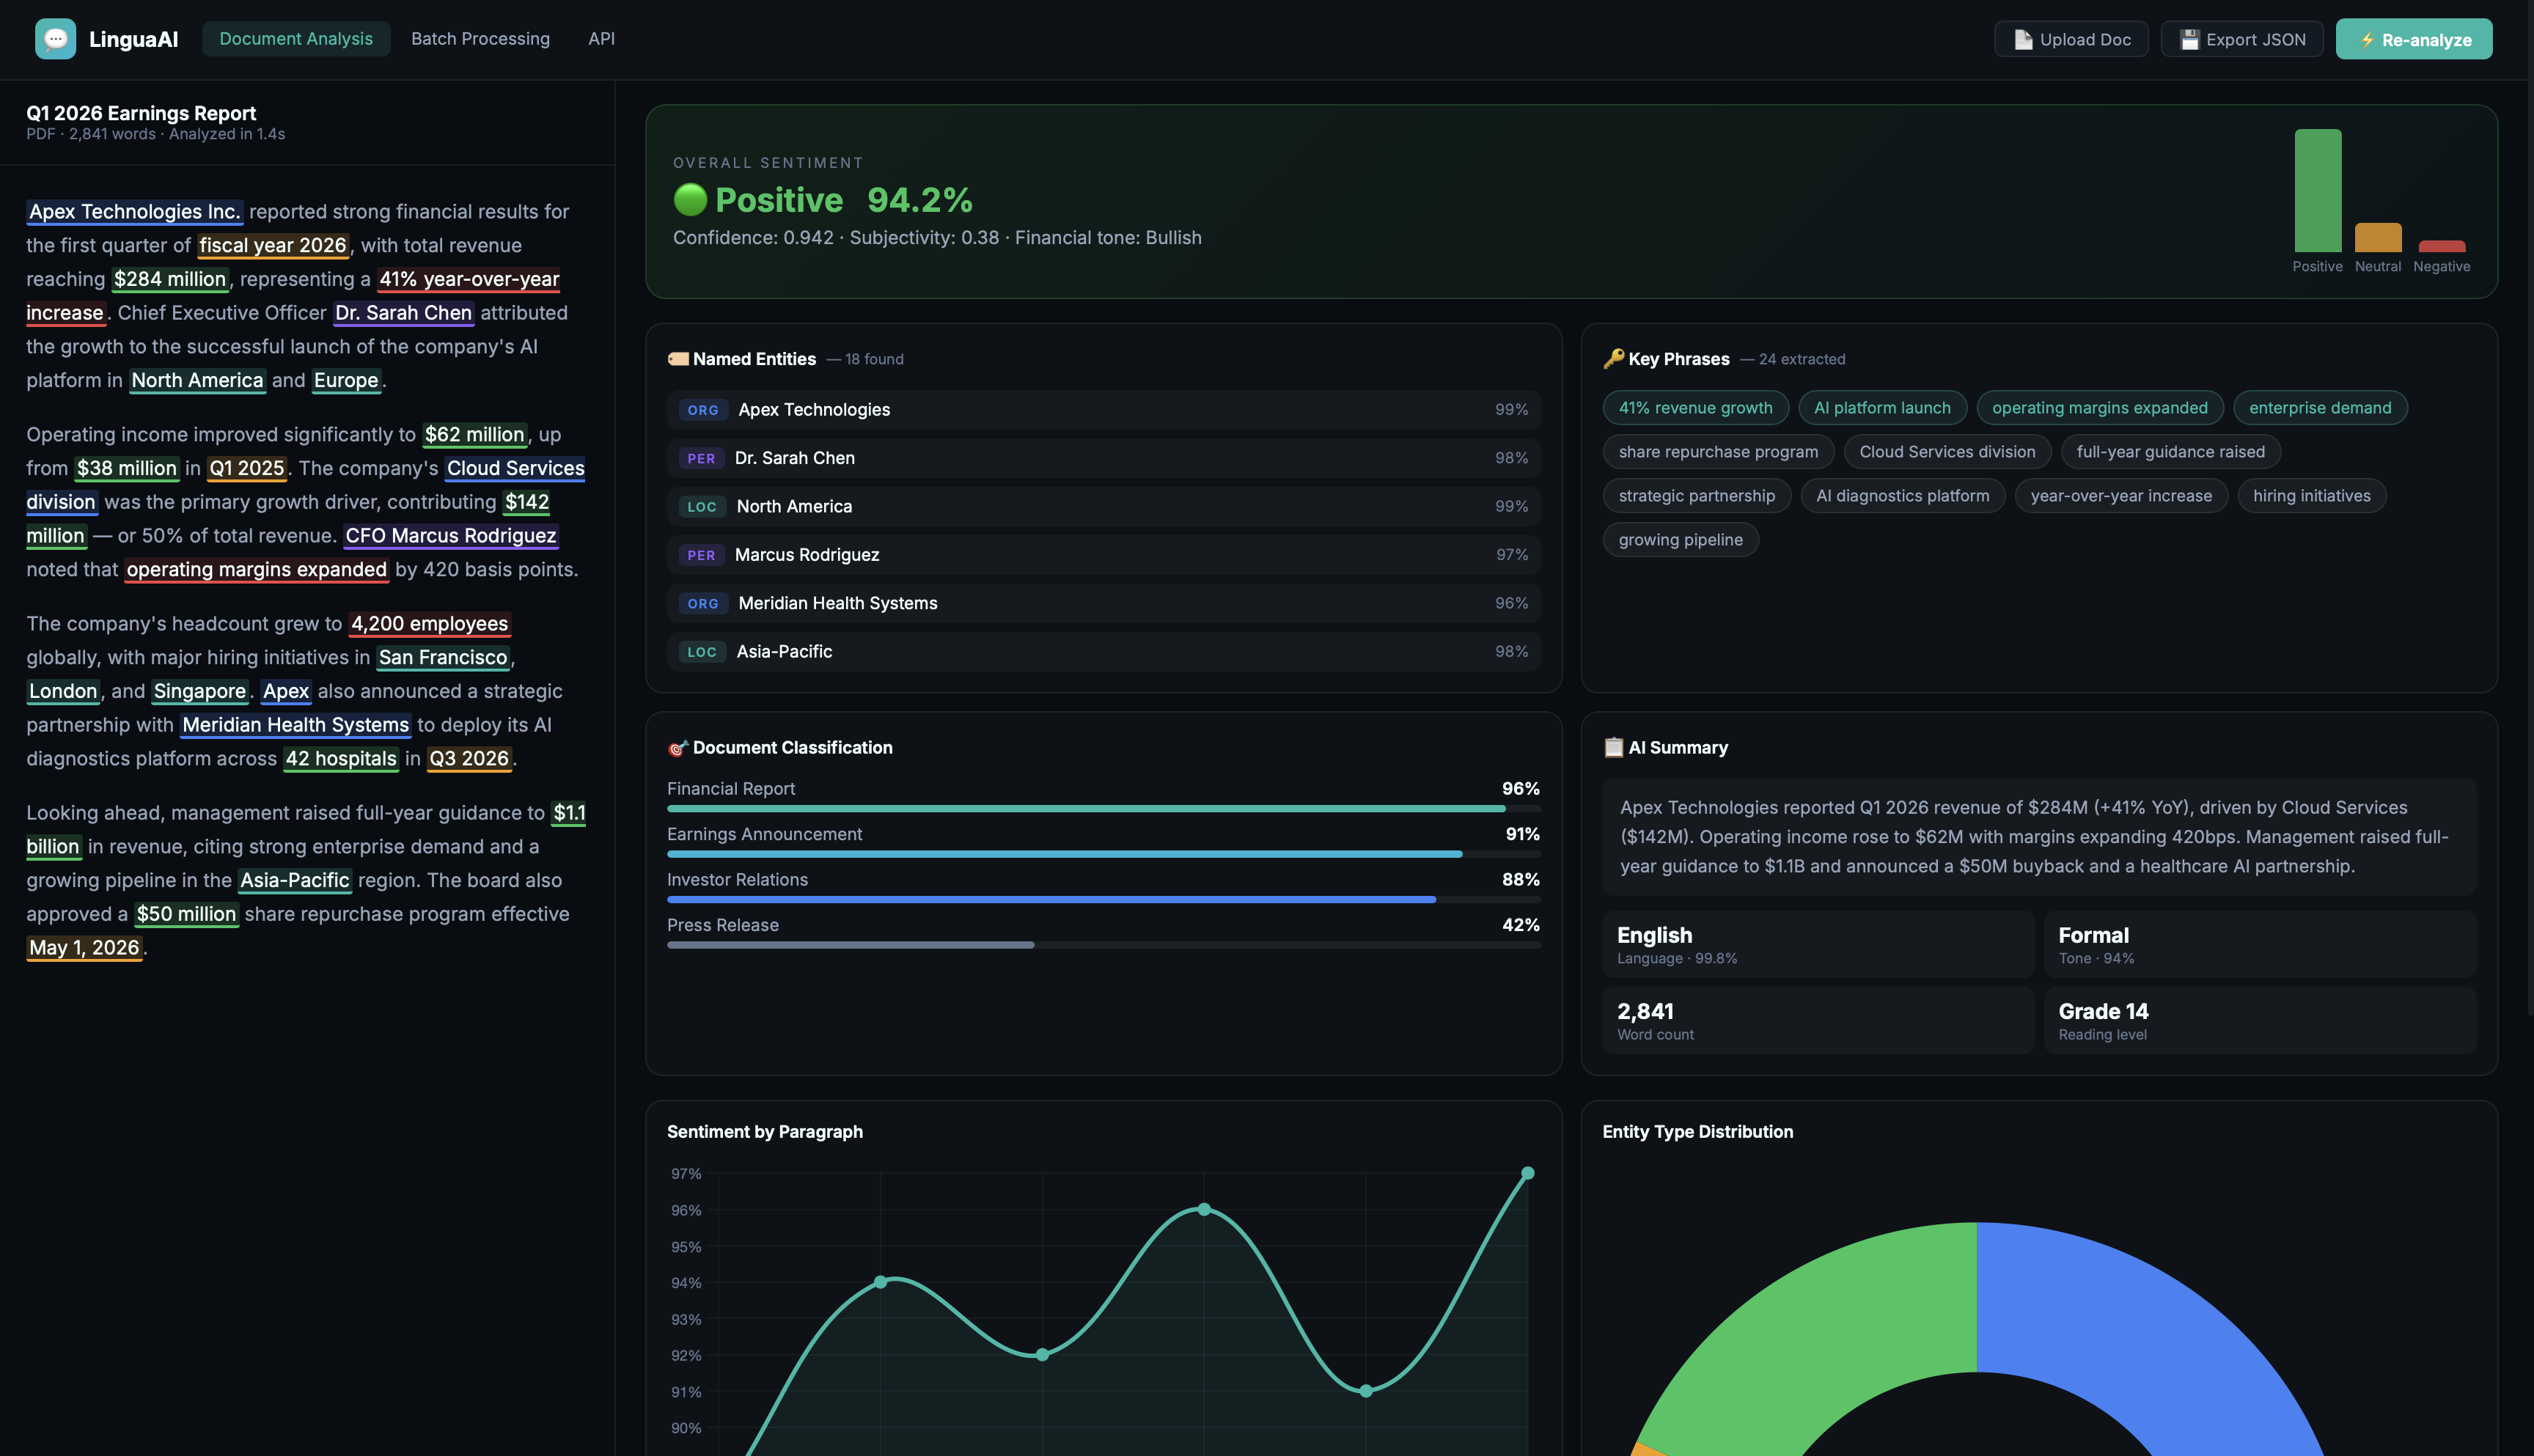Select the 'Cloud Services division' phrase chip
This screenshot has height=1456, width=2534.
click(1947, 452)
